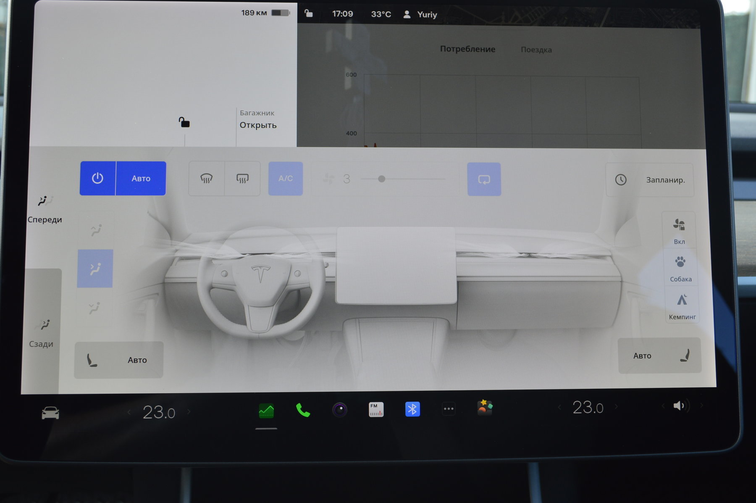Launch the FM radio app

pyautogui.click(x=376, y=409)
